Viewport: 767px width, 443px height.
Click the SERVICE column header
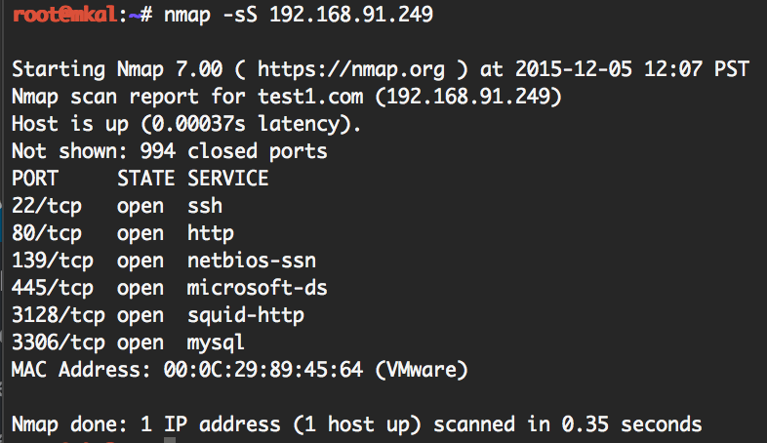point(227,179)
